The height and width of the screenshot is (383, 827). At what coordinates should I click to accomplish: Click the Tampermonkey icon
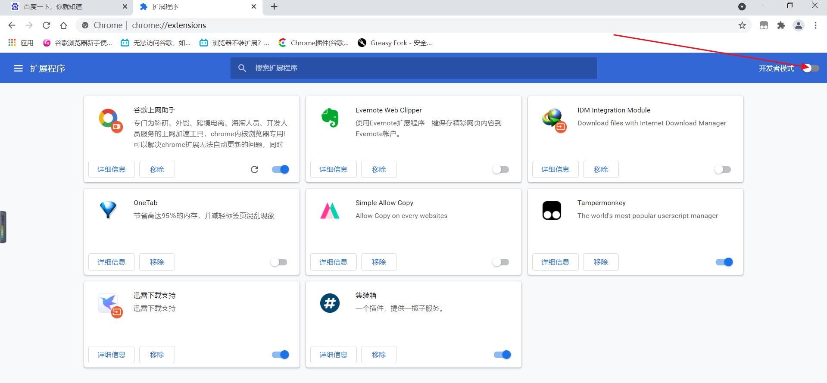[552, 210]
